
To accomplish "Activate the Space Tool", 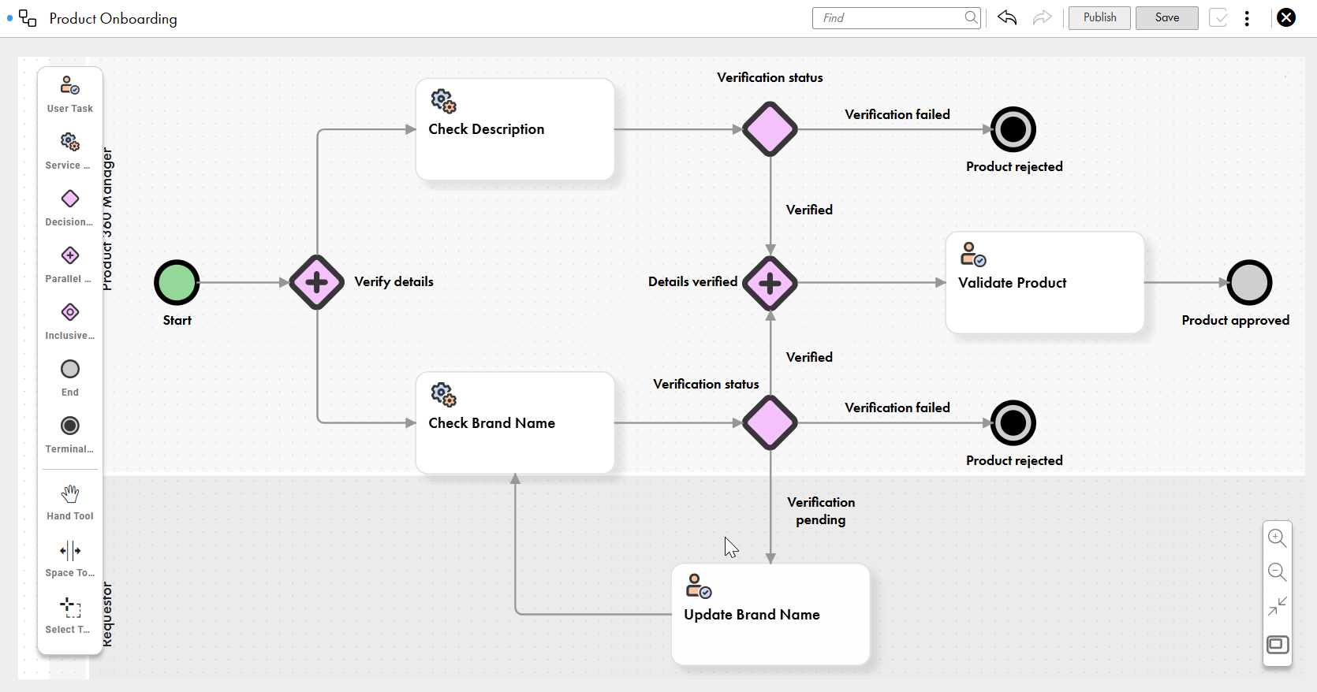I will (70, 559).
